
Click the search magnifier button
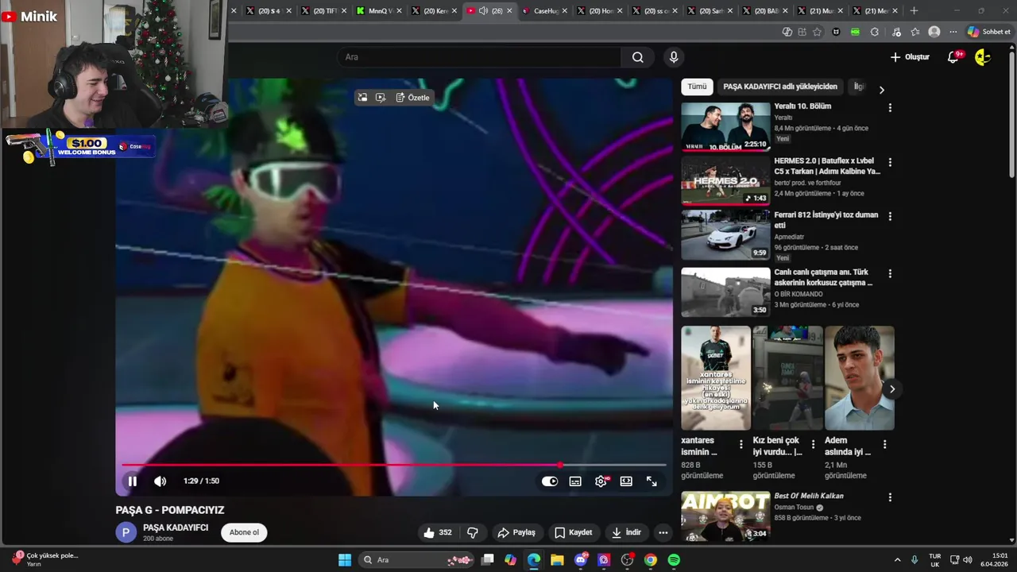coord(638,57)
